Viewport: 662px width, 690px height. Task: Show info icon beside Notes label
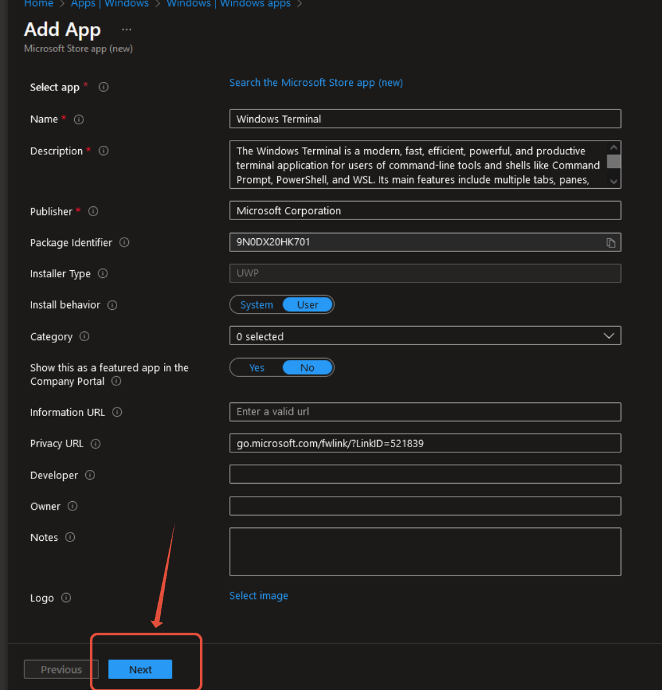pyautogui.click(x=70, y=537)
